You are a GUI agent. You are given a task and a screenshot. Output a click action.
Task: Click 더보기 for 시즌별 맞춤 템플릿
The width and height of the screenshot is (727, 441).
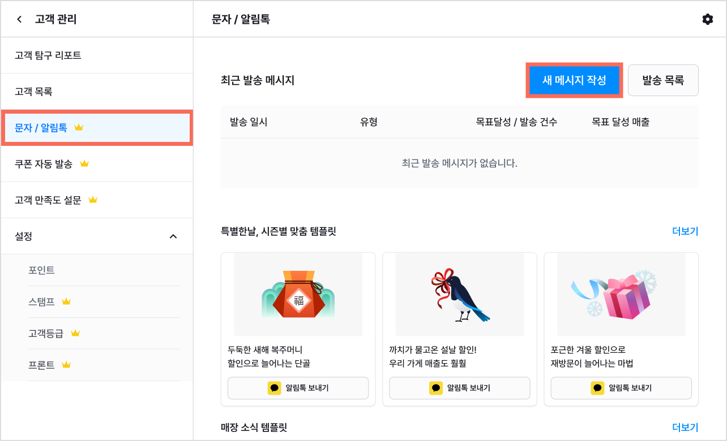(685, 231)
